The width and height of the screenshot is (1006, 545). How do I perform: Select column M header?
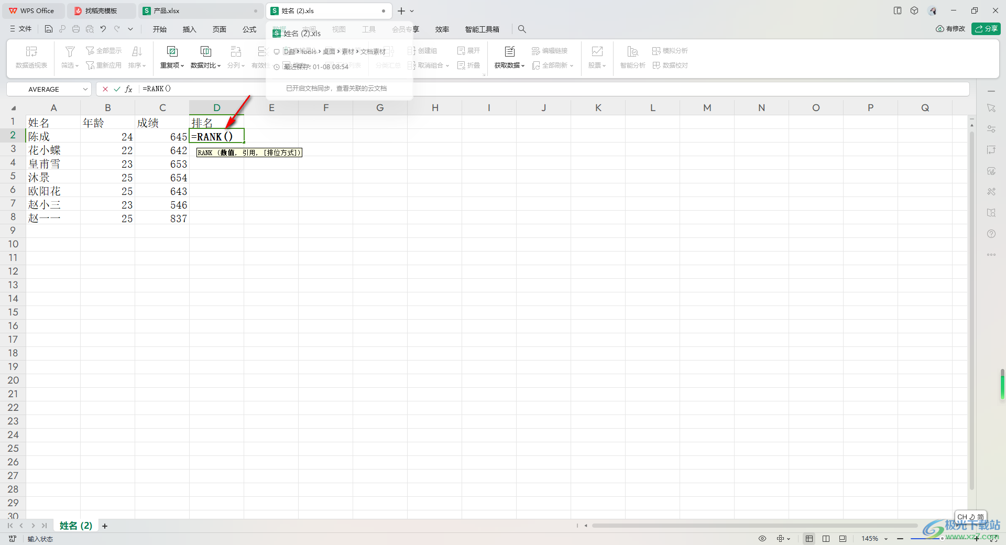click(x=707, y=107)
